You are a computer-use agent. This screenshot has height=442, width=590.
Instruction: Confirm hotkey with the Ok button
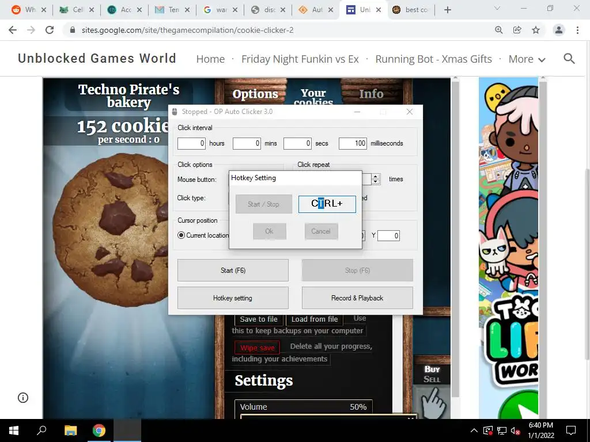(270, 231)
